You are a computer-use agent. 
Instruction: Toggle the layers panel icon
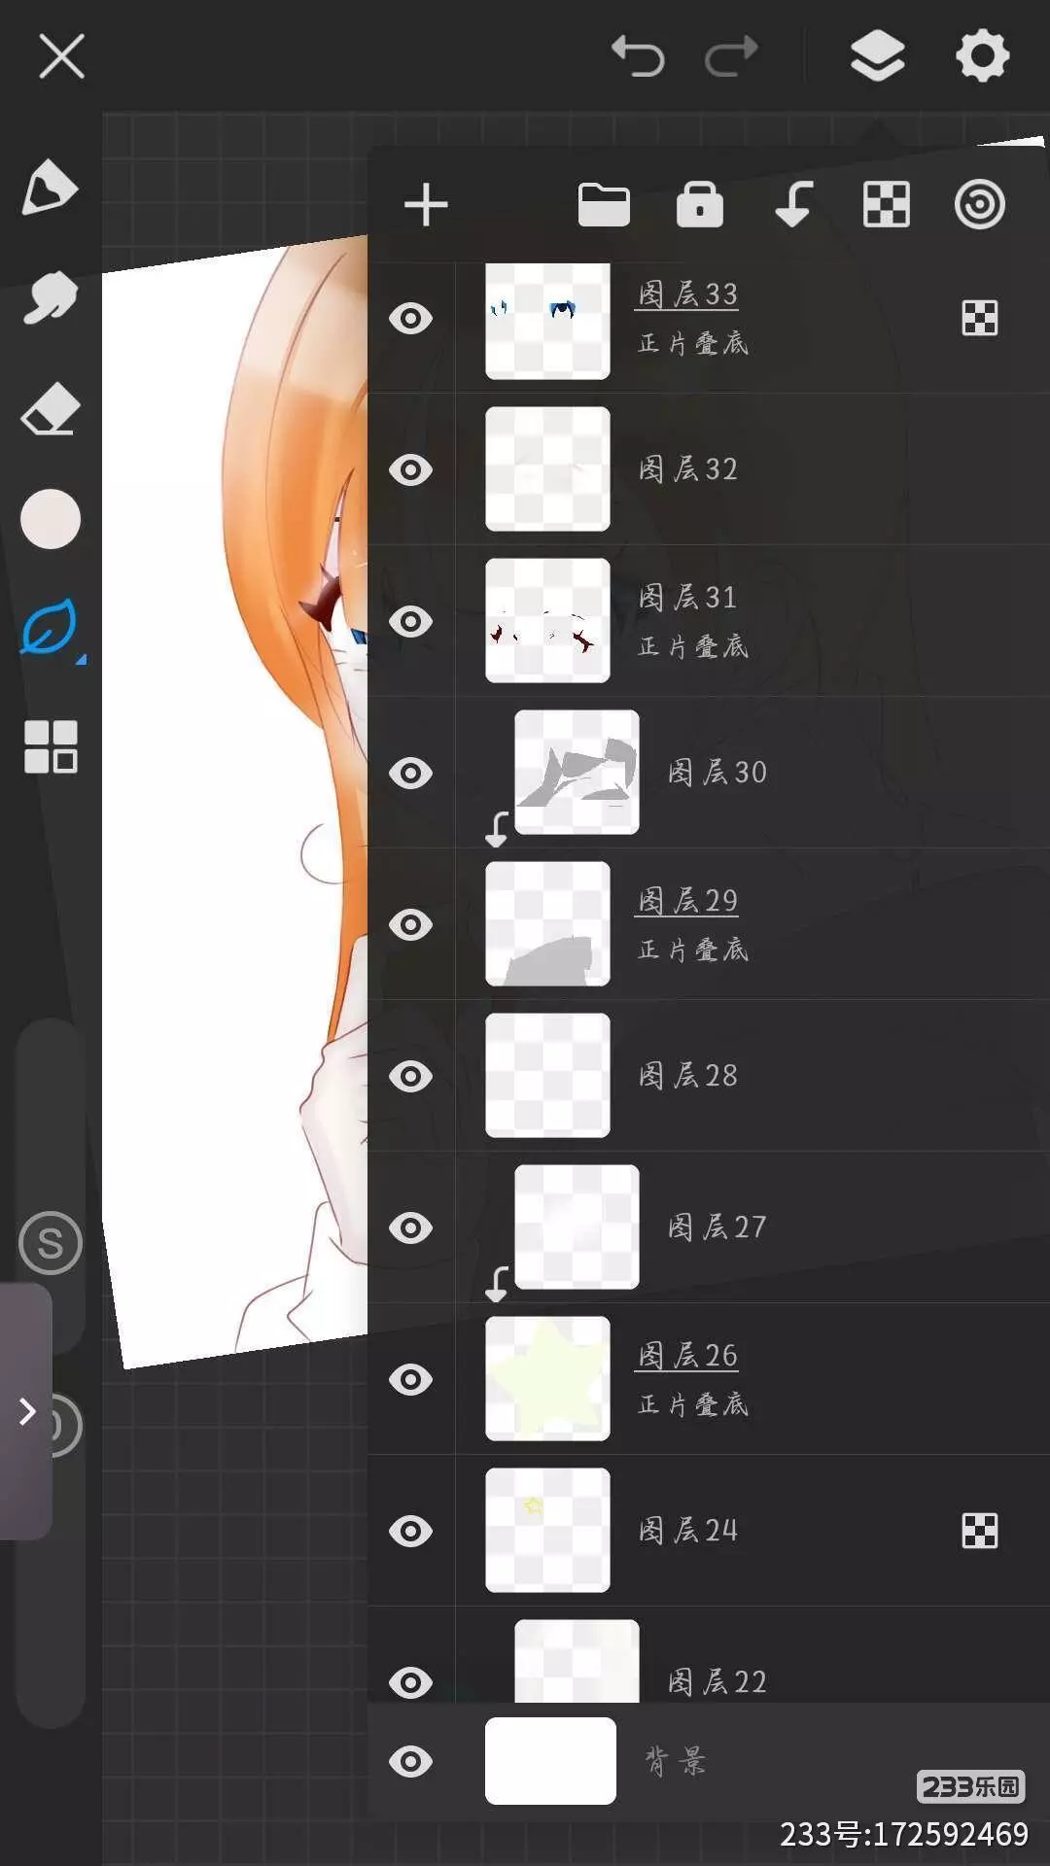coord(878,55)
